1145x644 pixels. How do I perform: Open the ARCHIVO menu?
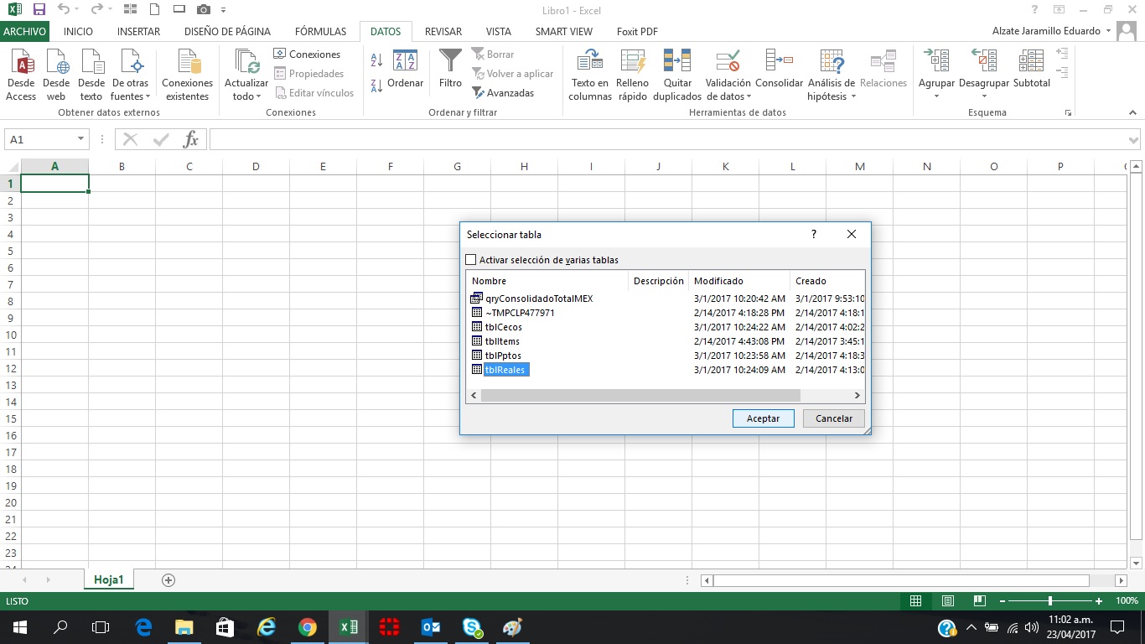(x=24, y=31)
